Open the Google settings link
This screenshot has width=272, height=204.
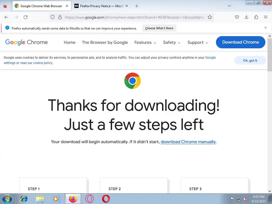click(210, 58)
